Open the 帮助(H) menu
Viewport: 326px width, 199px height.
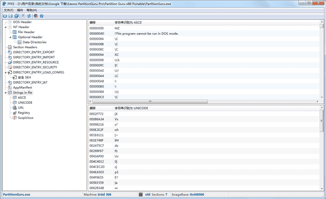[x=32, y=10]
